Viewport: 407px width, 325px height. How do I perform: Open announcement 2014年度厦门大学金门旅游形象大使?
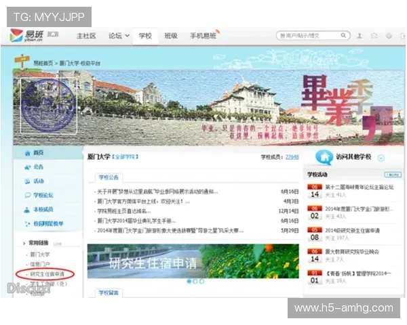coord(170,231)
